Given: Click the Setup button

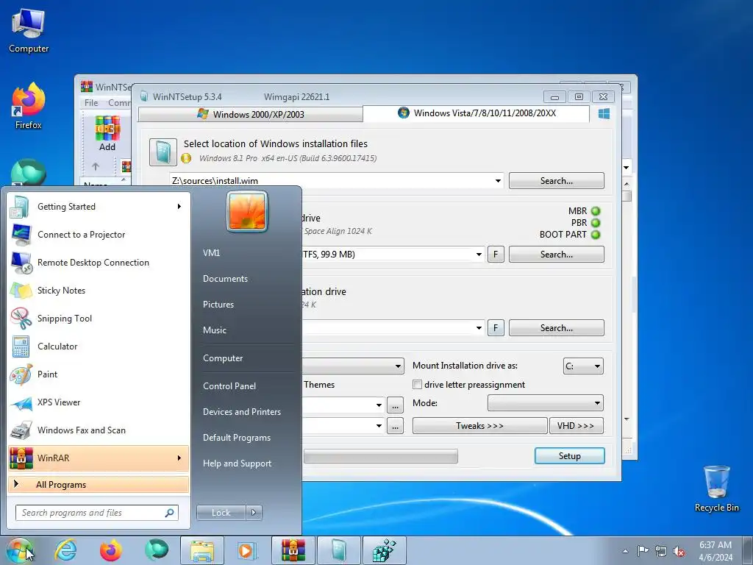Looking at the screenshot, I should [570, 456].
